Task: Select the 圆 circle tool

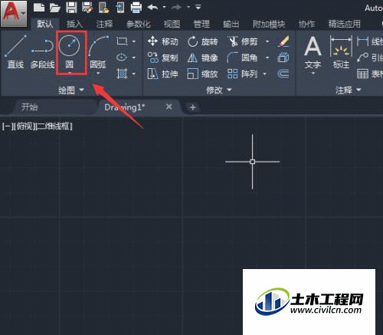Action: 69,52
